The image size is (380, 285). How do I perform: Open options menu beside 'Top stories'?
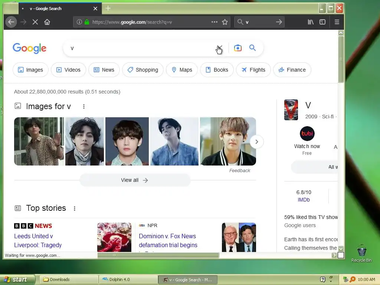pyautogui.click(x=75, y=209)
